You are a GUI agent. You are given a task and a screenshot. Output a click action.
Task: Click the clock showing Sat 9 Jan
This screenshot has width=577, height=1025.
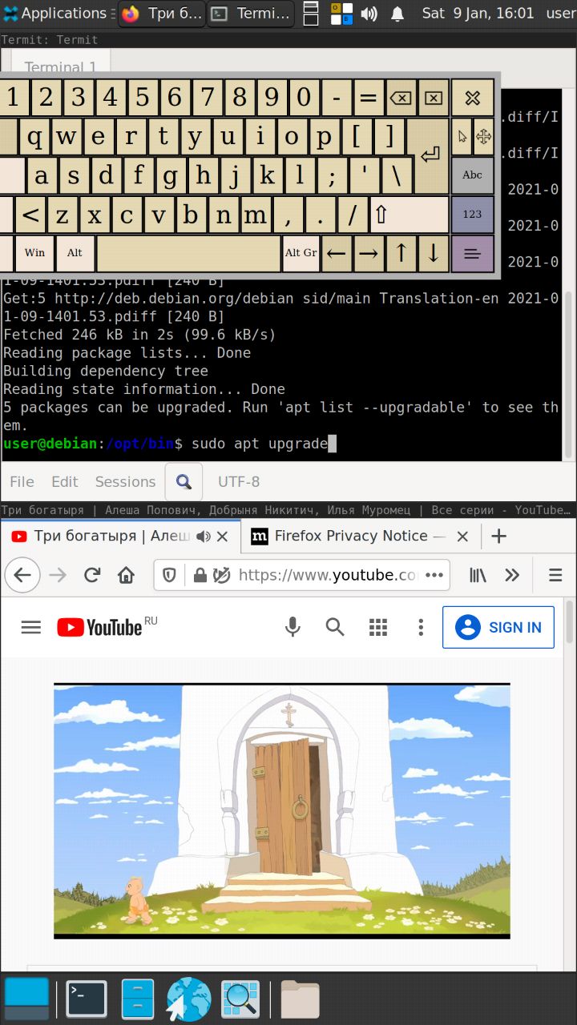pyautogui.click(x=478, y=13)
